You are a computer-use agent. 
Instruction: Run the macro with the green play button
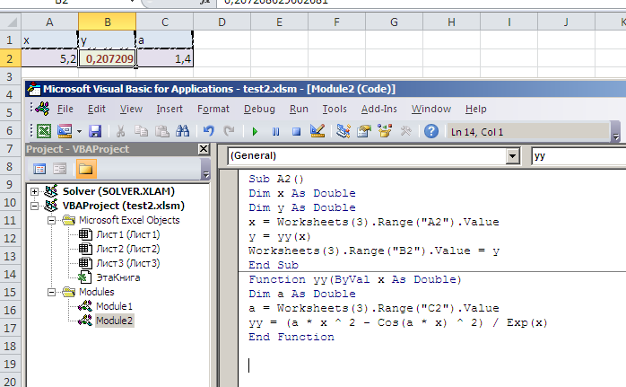tap(255, 131)
